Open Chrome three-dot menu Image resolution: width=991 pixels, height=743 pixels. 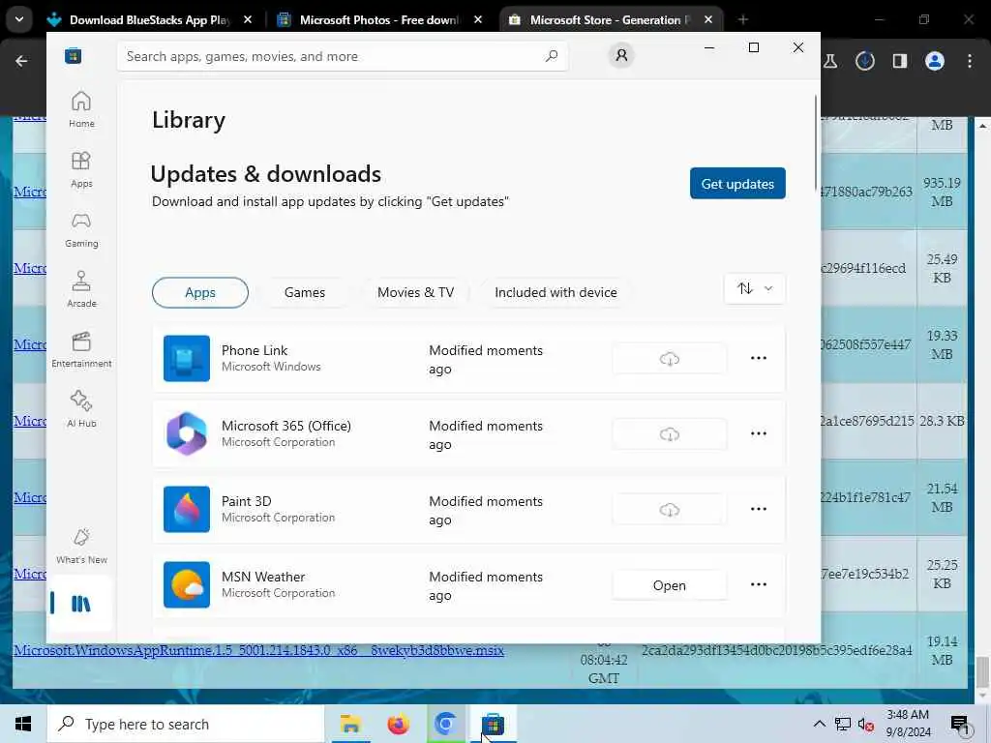click(970, 61)
